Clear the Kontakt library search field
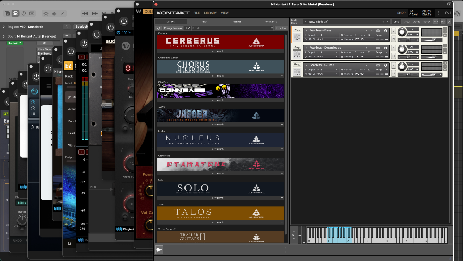This screenshot has height=261, width=463. [x=272, y=28]
